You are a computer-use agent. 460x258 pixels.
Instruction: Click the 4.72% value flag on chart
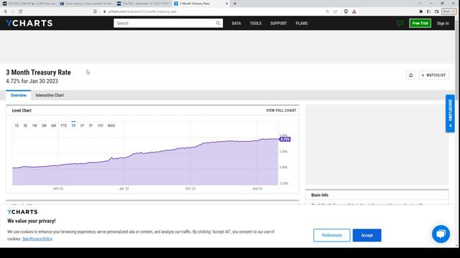[x=285, y=139]
